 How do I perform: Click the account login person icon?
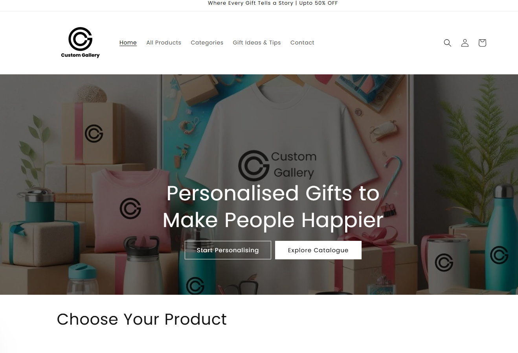point(465,43)
